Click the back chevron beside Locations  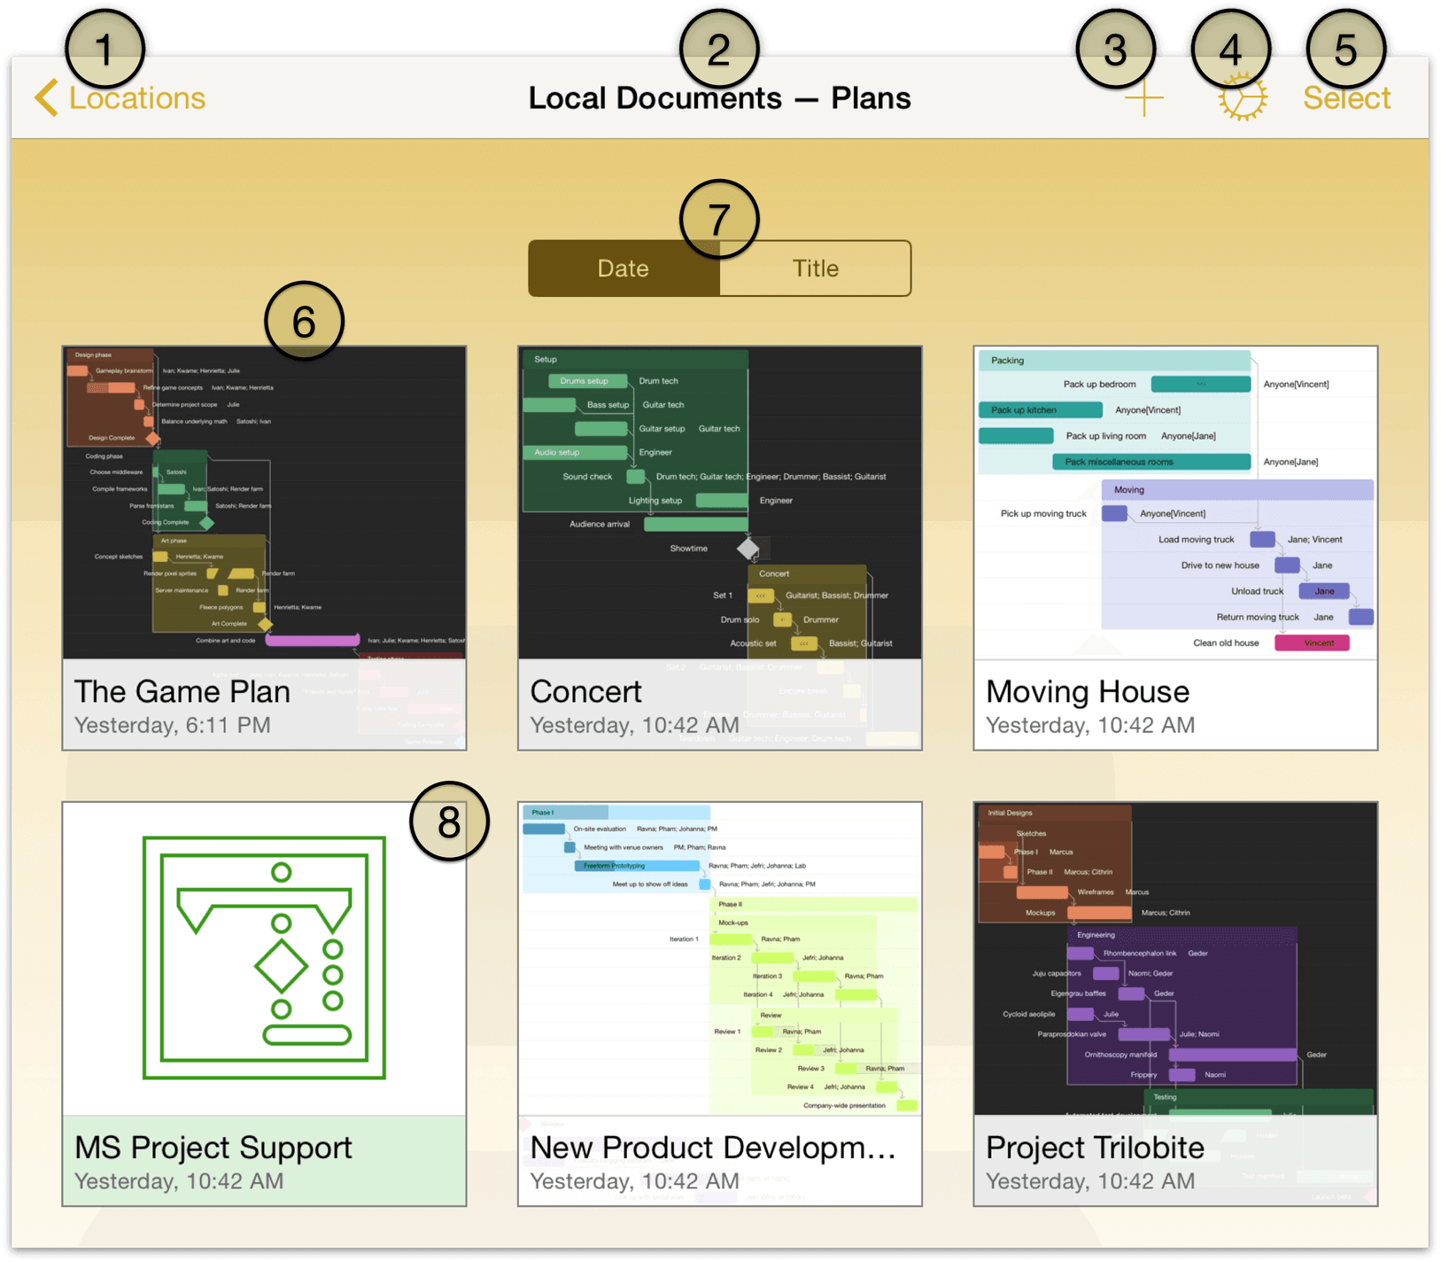pyautogui.click(x=47, y=97)
